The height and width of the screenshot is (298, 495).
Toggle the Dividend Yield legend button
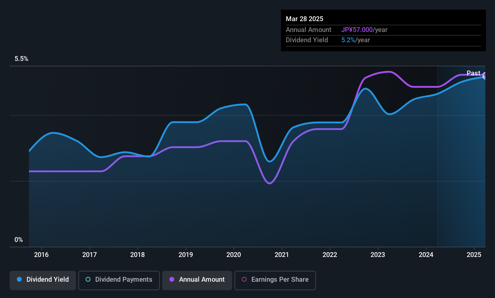click(x=43, y=280)
